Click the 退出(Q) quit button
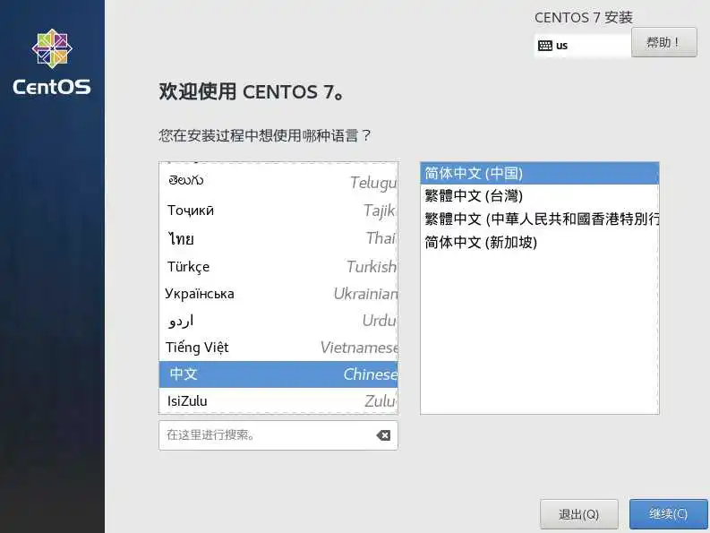The width and height of the screenshot is (710, 533). (578, 514)
